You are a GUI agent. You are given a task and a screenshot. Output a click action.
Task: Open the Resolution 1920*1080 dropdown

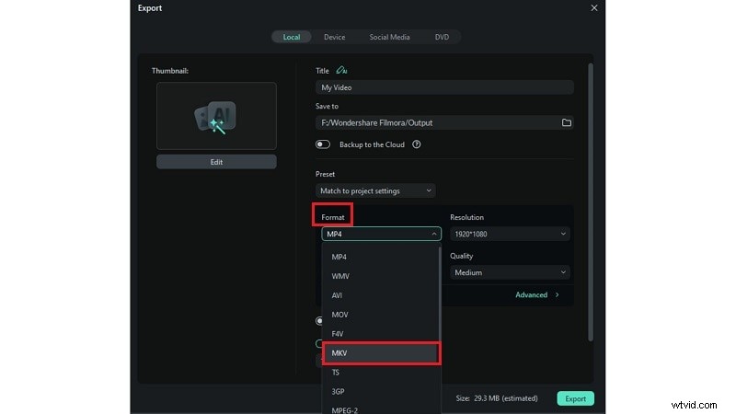click(x=510, y=234)
